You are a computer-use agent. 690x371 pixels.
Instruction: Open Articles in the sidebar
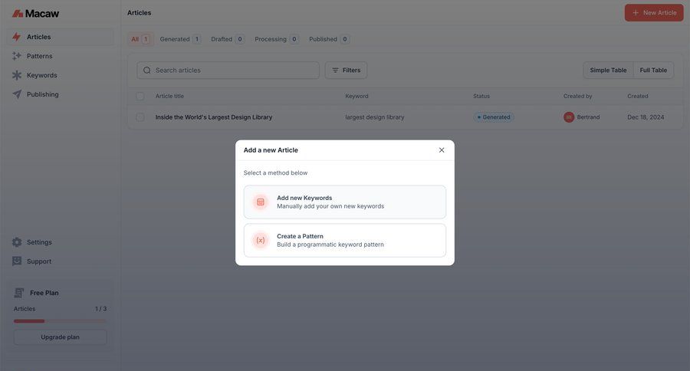tap(61, 37)
